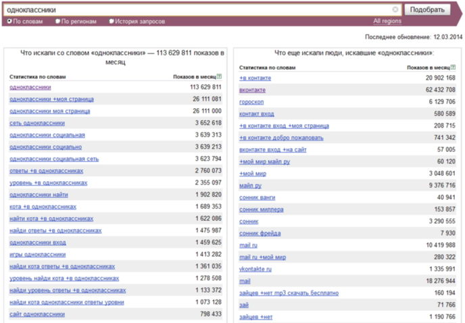Open 'уровень найди кота +в одноклассниках' link
The height and width of the screenshot is (323, 465).
click(x=64, y=278)
